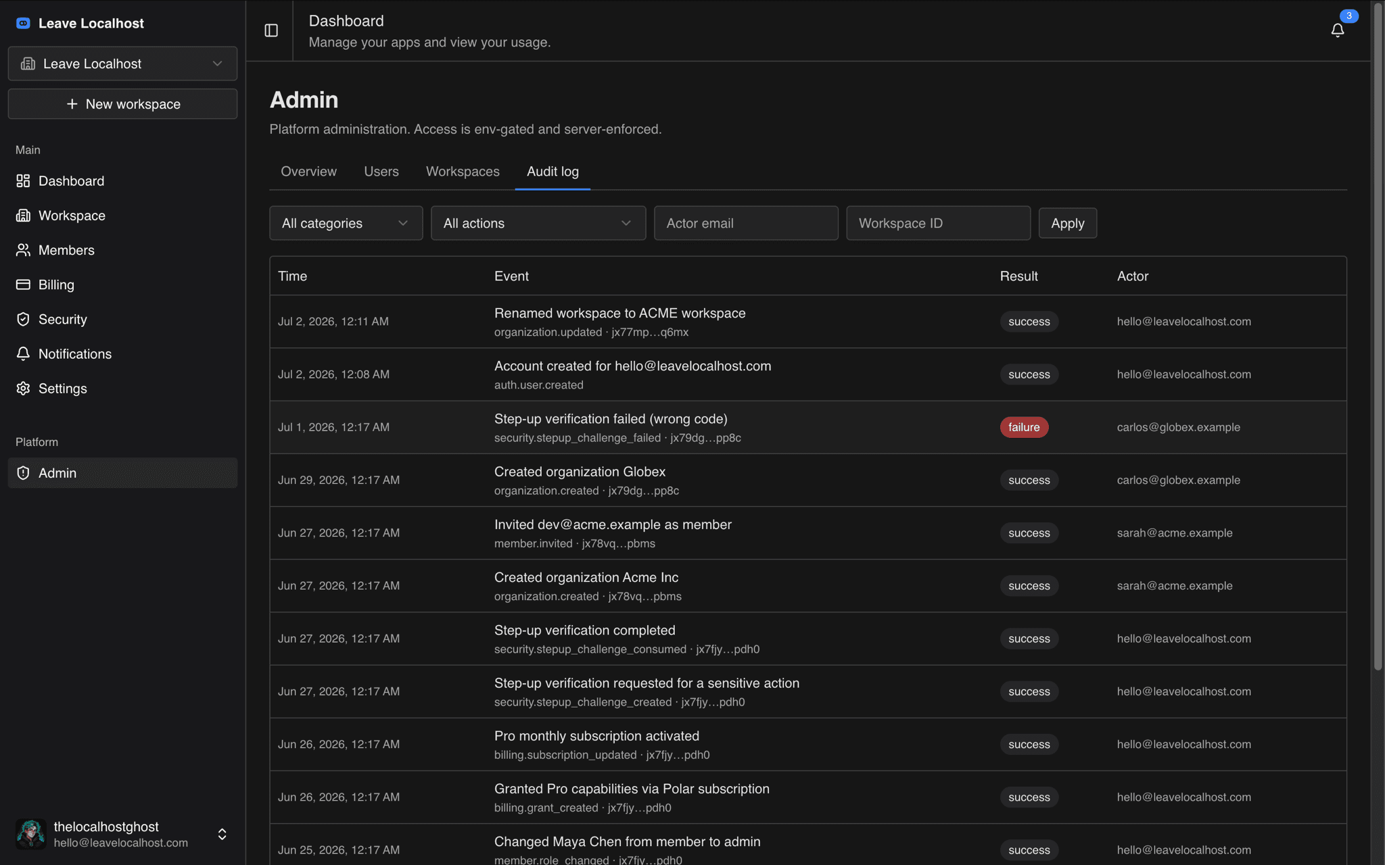Image resolution: width=1385 pixels, height=865 pixels.
Task: Click 'Step-up verification failed (wrong code)' event
Action: click(611, 419)
